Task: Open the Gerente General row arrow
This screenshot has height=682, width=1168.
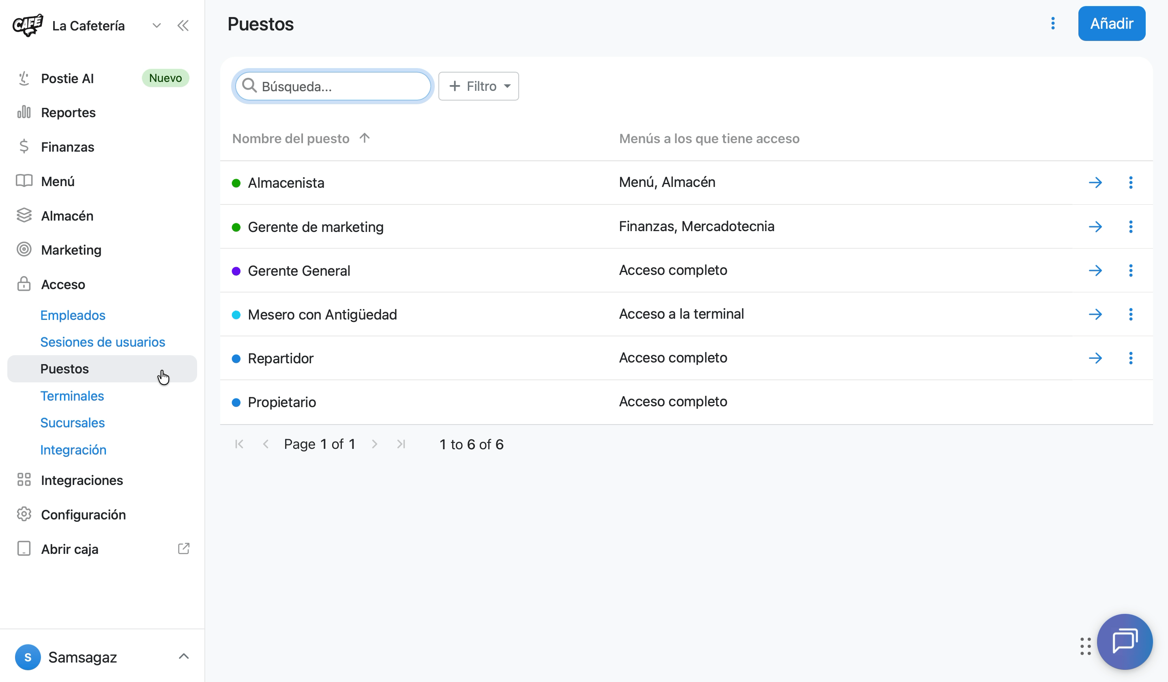Action: 1095,270
